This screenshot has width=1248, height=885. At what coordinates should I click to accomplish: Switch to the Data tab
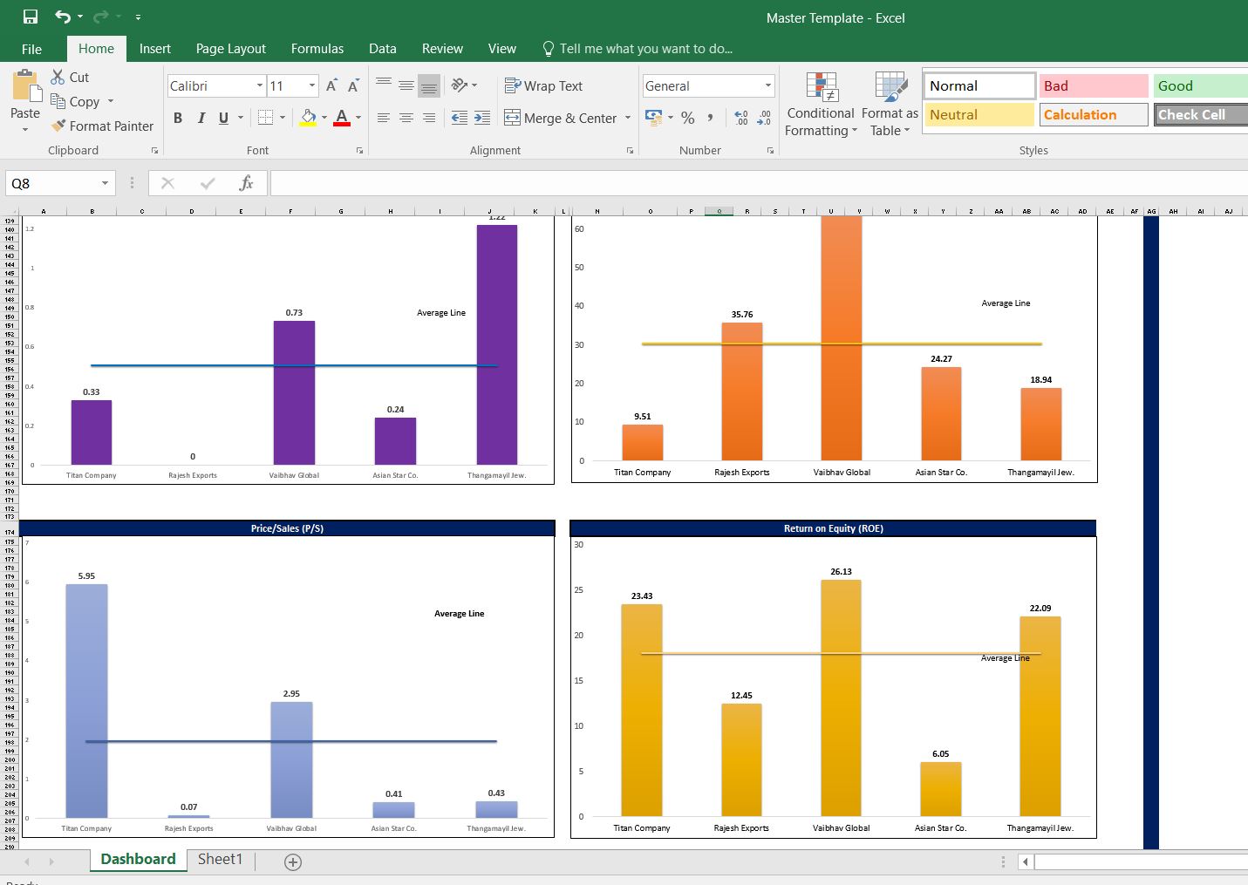(x=383, y=49)
